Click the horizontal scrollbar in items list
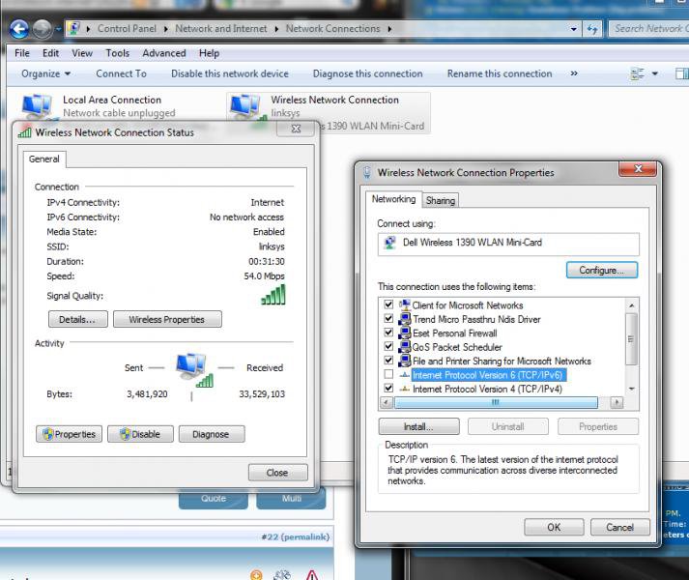The image size is (689, 580). click(496, 402)
